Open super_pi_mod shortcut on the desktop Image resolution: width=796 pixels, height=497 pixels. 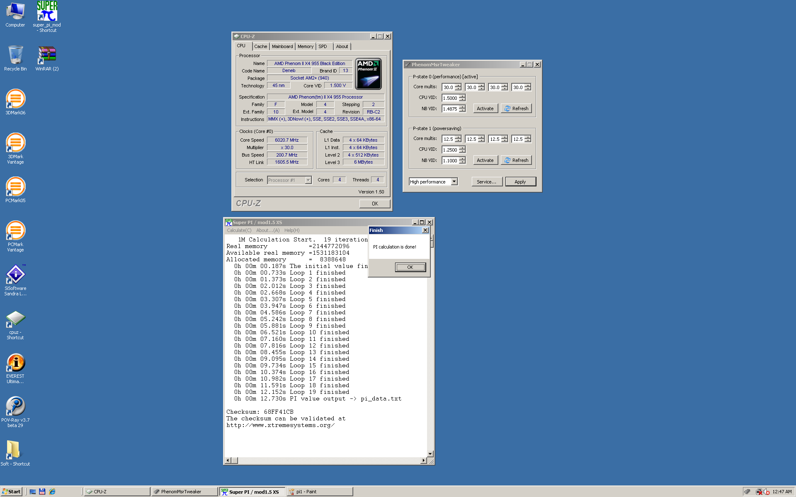coord(47,17)
